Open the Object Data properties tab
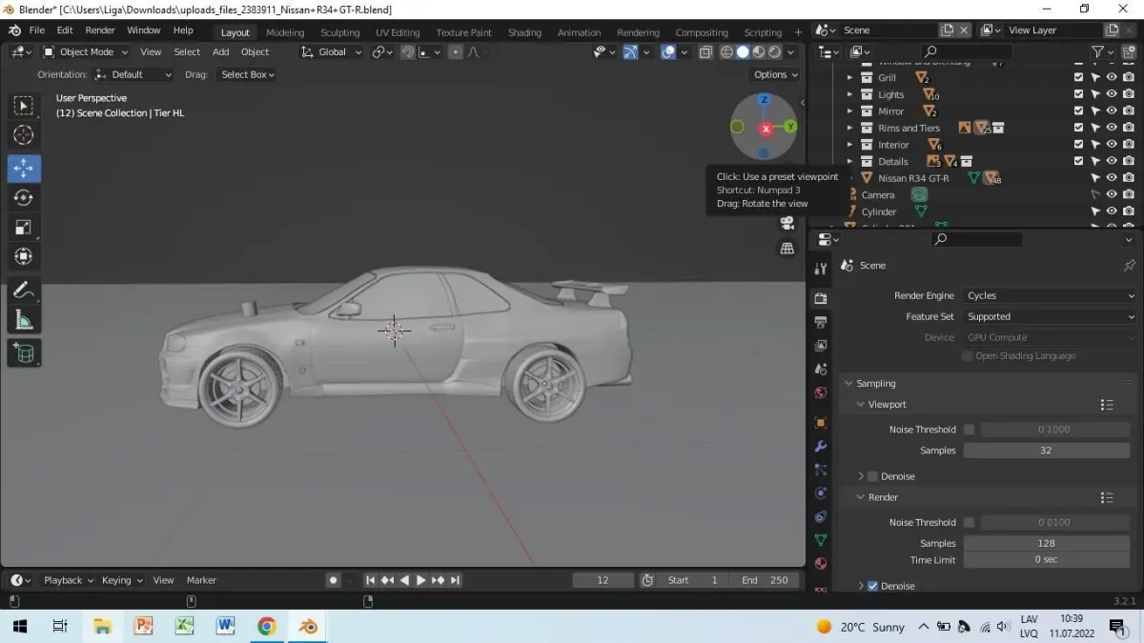 821,540
